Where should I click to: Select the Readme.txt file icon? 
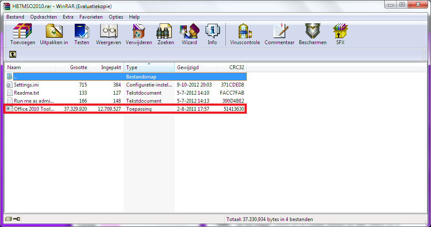10,92
